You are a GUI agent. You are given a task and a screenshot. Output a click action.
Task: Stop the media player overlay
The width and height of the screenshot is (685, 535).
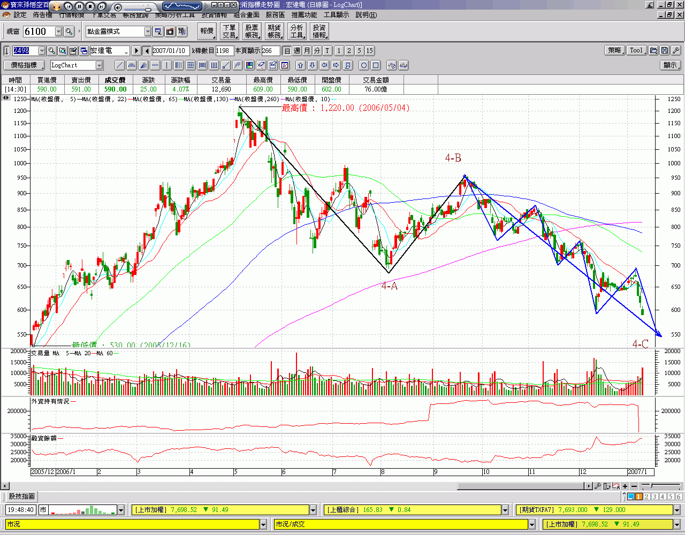[x=90, y=6]
